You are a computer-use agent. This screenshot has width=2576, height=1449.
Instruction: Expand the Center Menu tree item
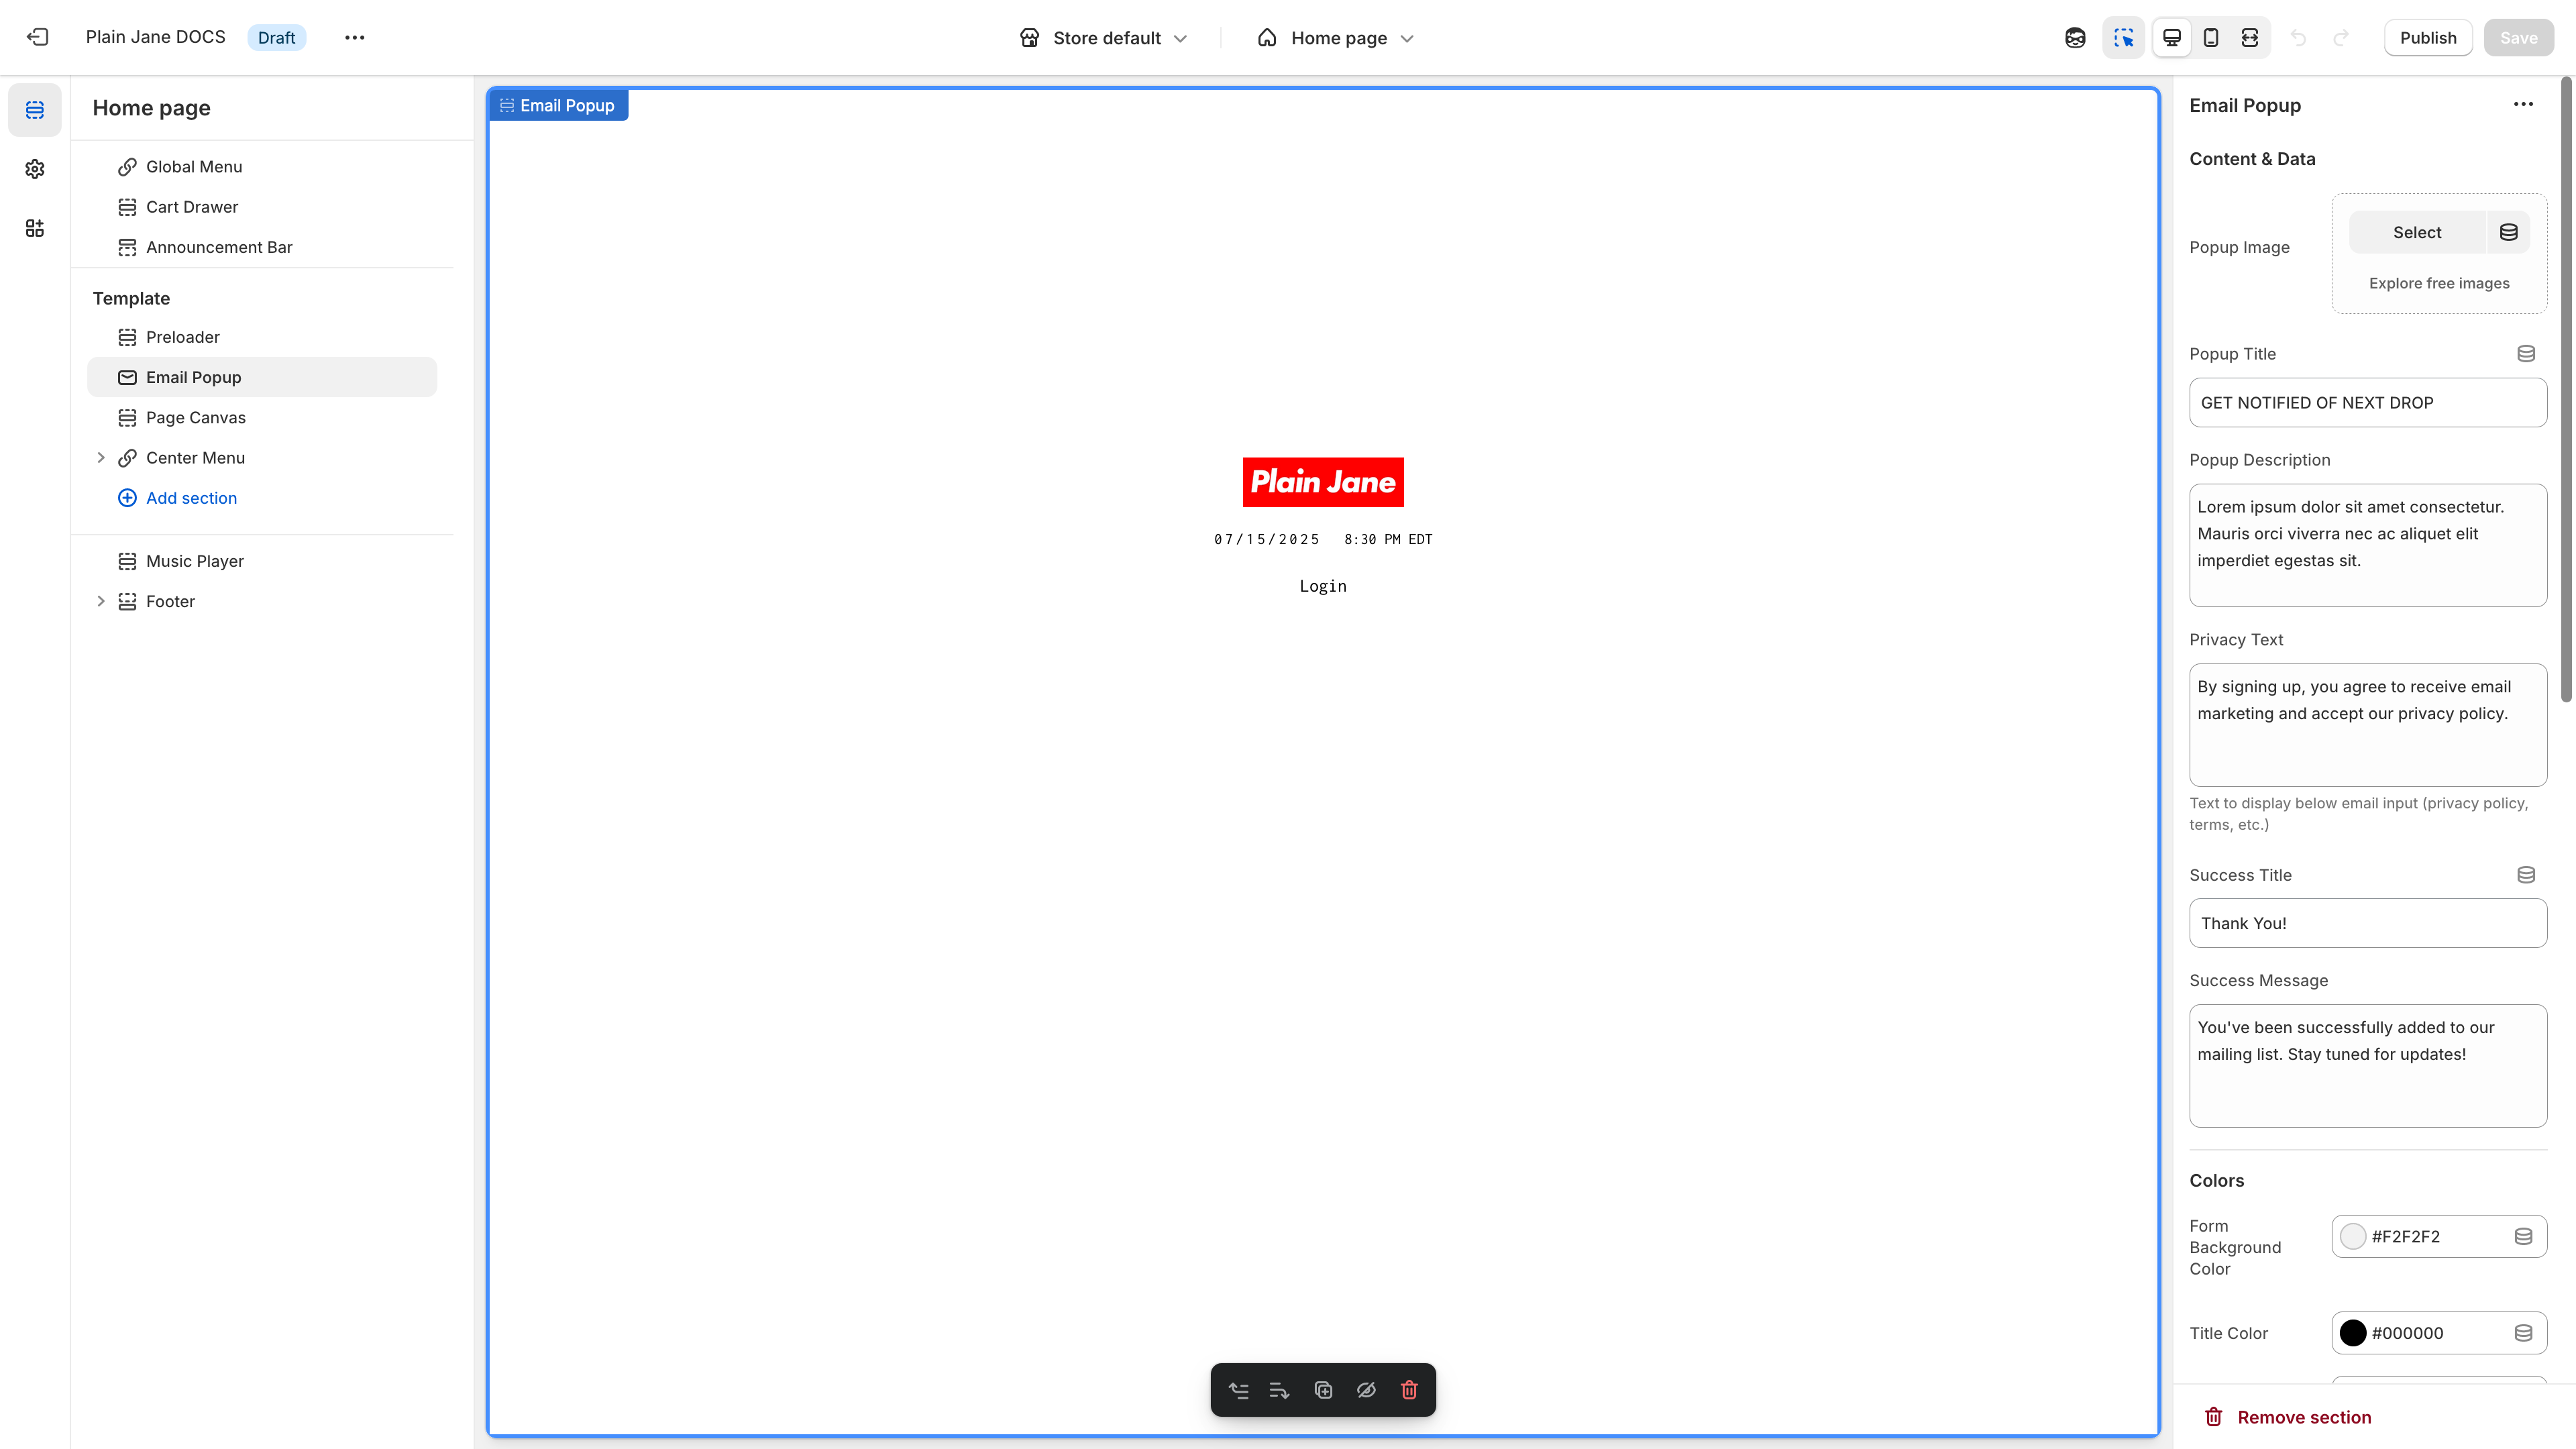tap(101, 457)
